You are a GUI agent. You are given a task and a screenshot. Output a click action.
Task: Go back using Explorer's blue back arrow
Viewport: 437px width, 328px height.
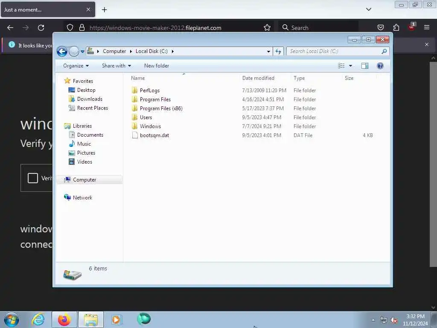pyautogui.click(x=62, y=51)
